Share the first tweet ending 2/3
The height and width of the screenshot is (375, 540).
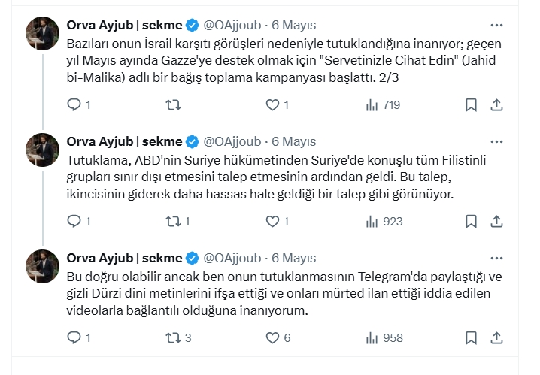(x=497, y=105)
